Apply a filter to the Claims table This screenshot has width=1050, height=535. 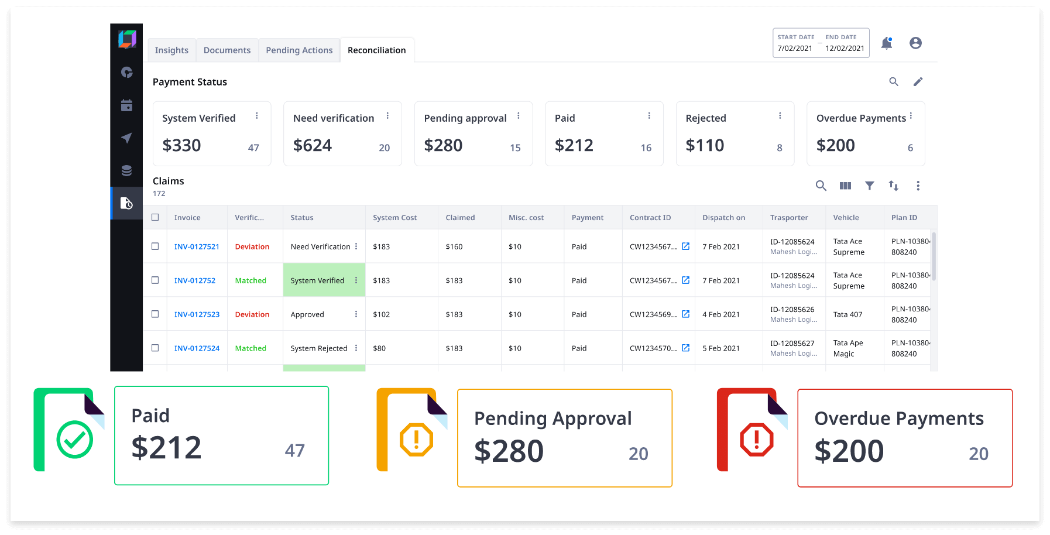click(x=870, y=186)
